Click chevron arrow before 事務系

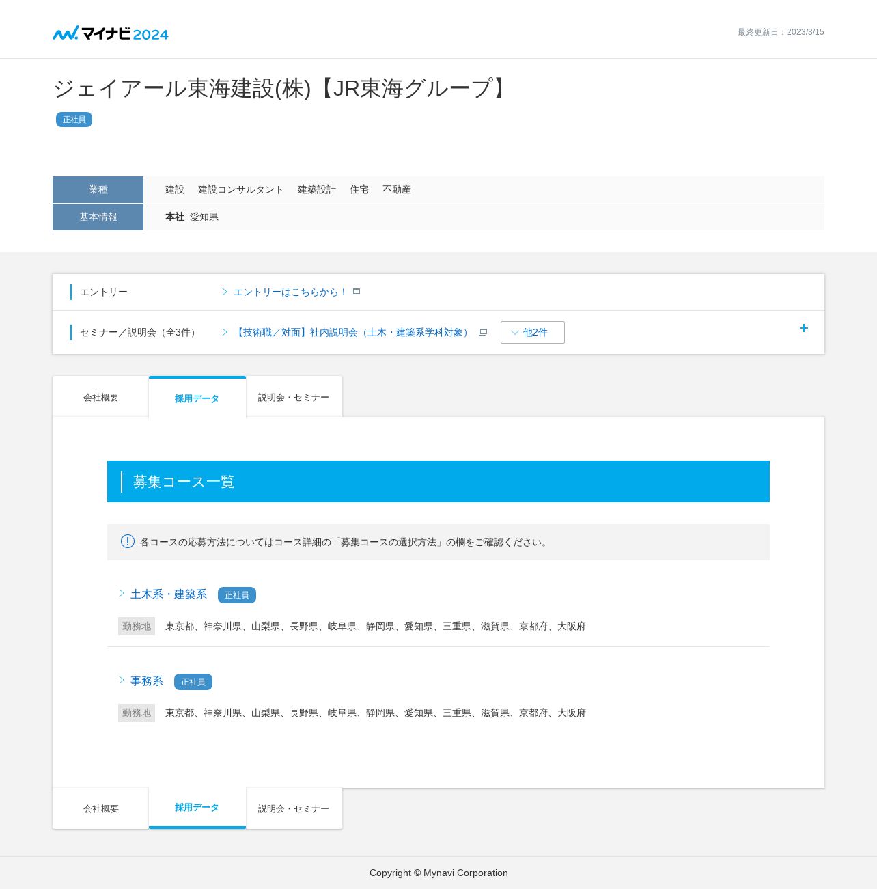122,680
